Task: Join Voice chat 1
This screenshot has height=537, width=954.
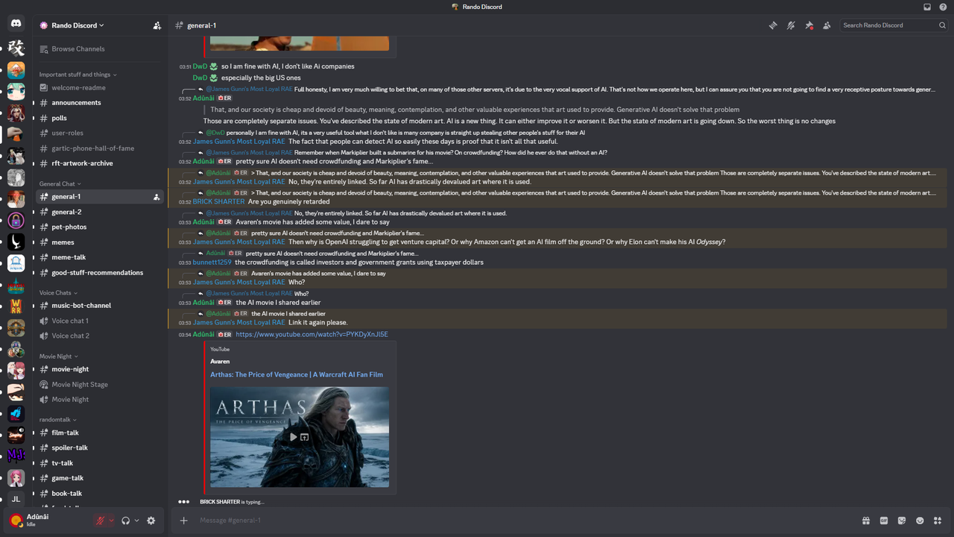Action: click(99, 321)
